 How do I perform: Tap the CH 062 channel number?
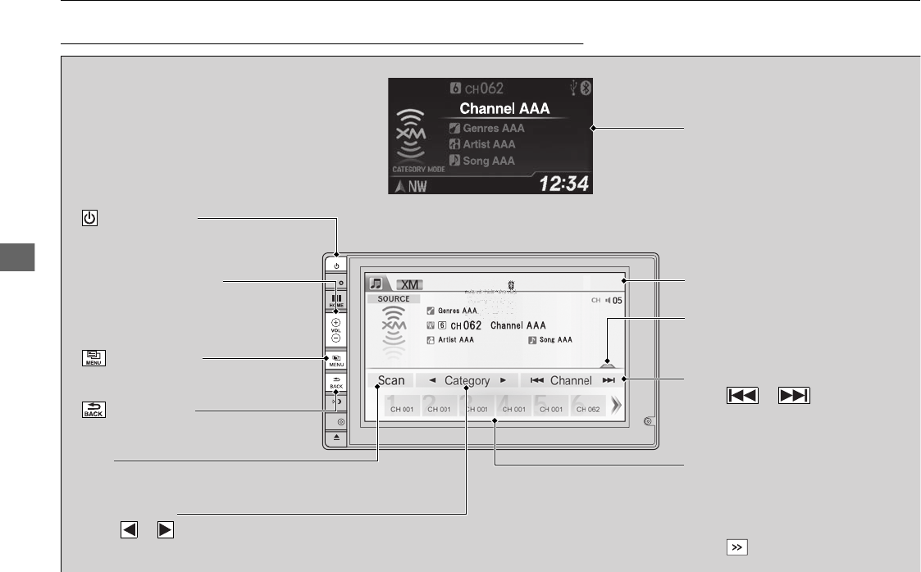tap(466, 325)
